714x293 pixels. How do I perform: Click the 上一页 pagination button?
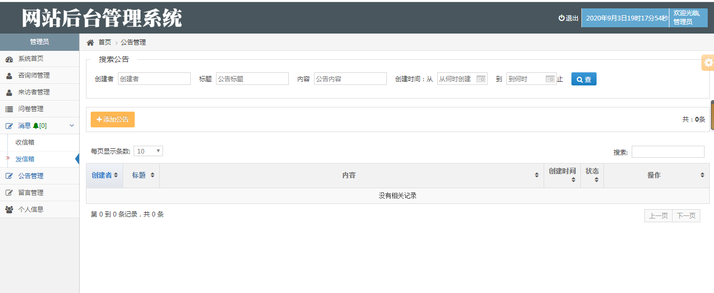pyautogui.click(x=658, y=215)
